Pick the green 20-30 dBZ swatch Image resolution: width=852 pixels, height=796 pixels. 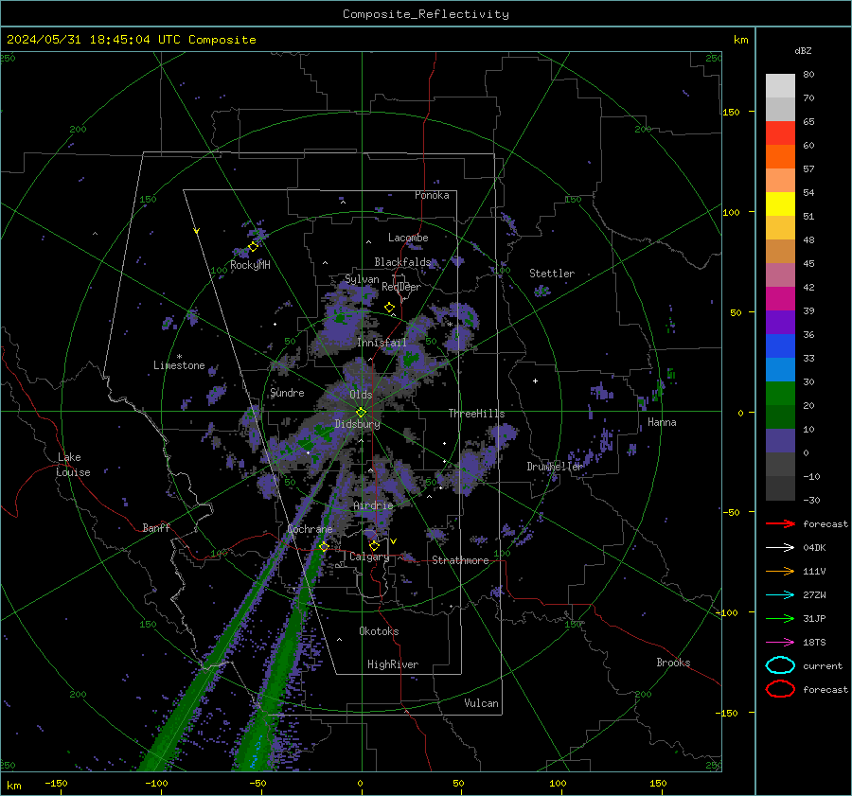(780, 393)
